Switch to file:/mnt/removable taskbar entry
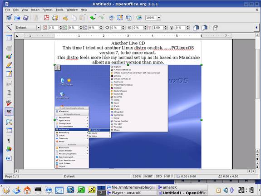The height and width of the screenshot is (196, 261). point(132,187)
